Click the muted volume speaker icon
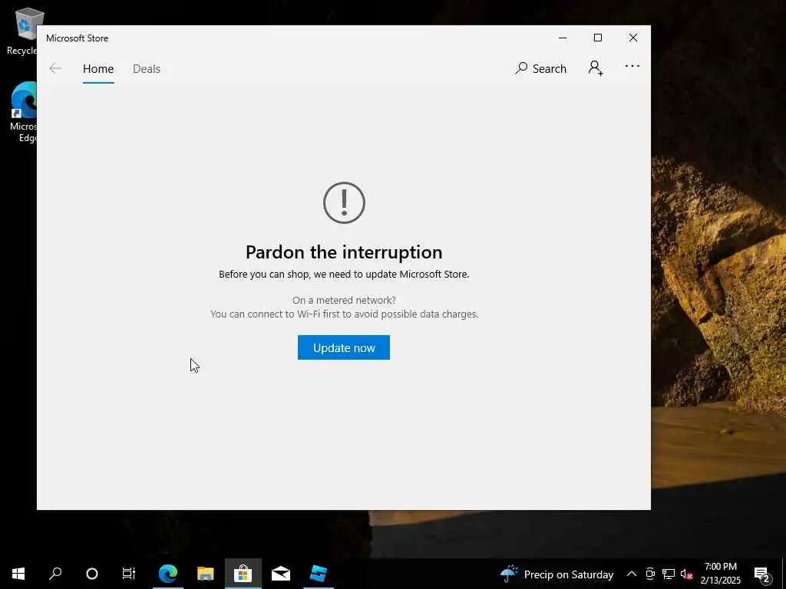786x589 pixels. coord(686,574)
